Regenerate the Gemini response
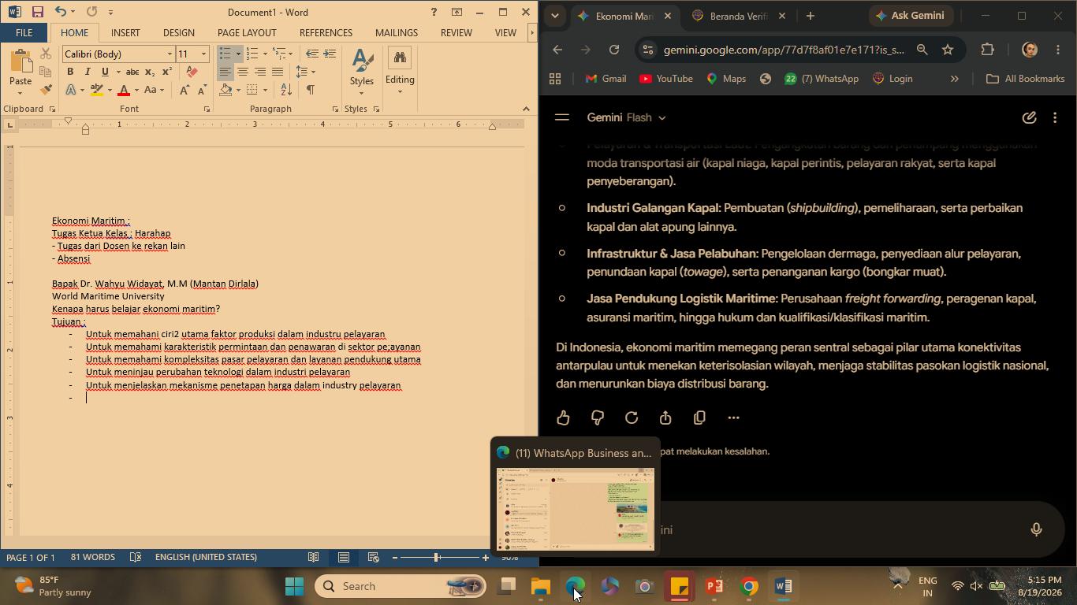 point(632,418)
